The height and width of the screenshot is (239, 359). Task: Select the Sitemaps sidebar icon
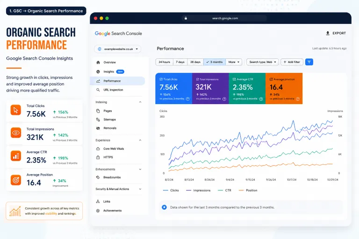[x=98, y=119]
